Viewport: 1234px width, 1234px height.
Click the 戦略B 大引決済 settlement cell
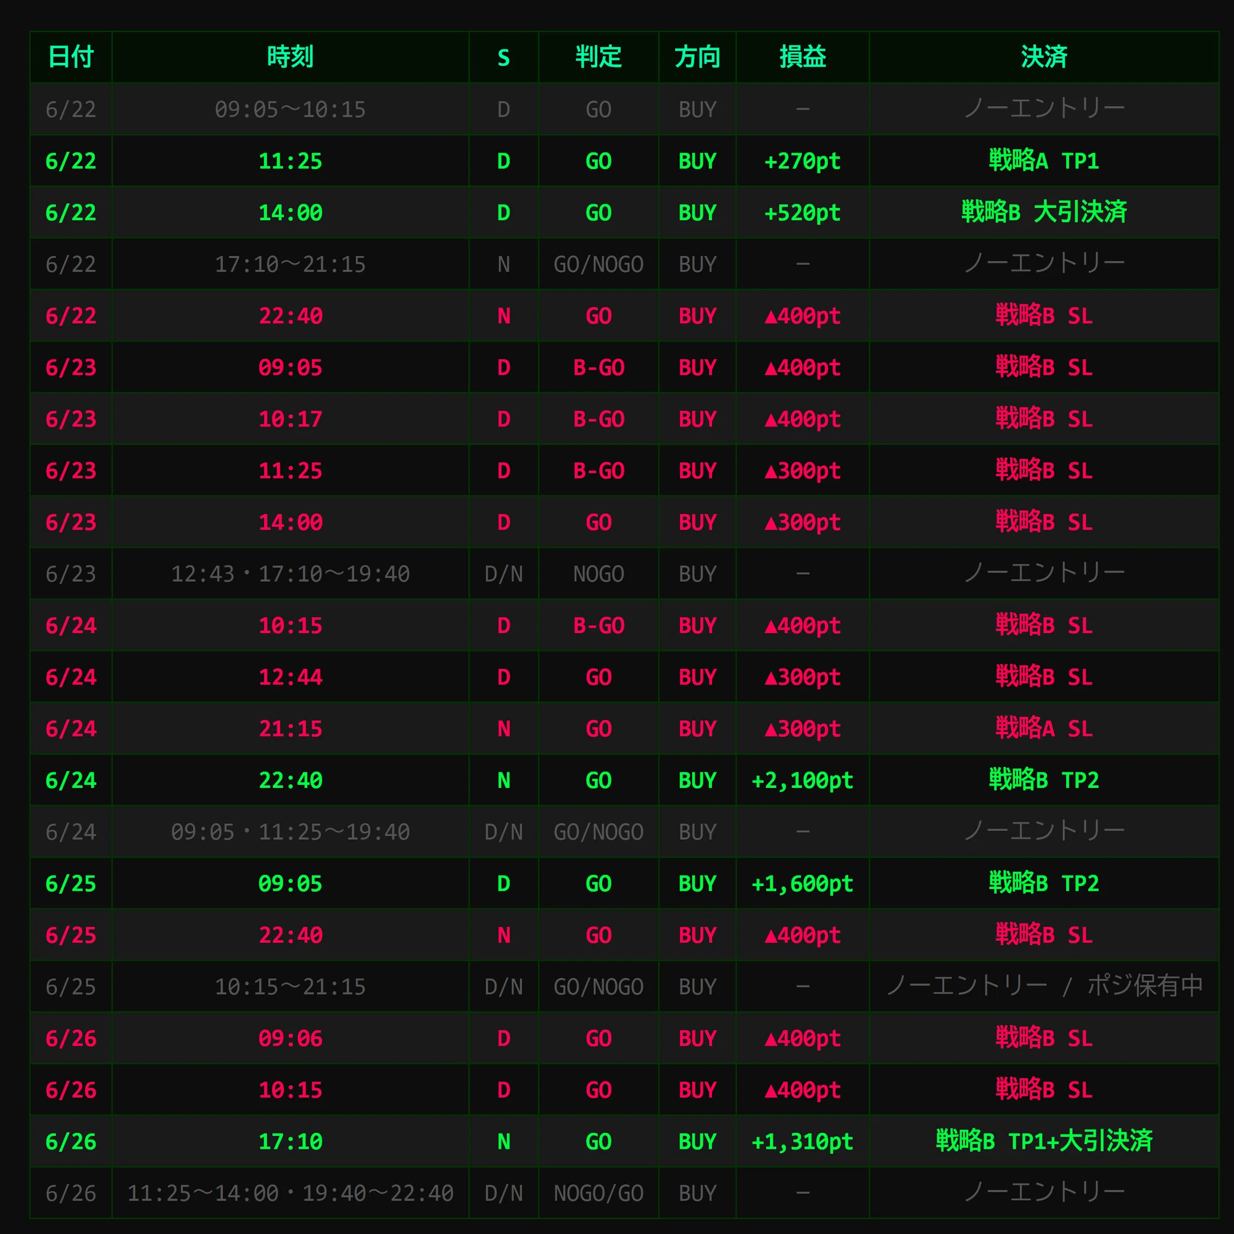pyautogui.click(x=1045, y=213)
